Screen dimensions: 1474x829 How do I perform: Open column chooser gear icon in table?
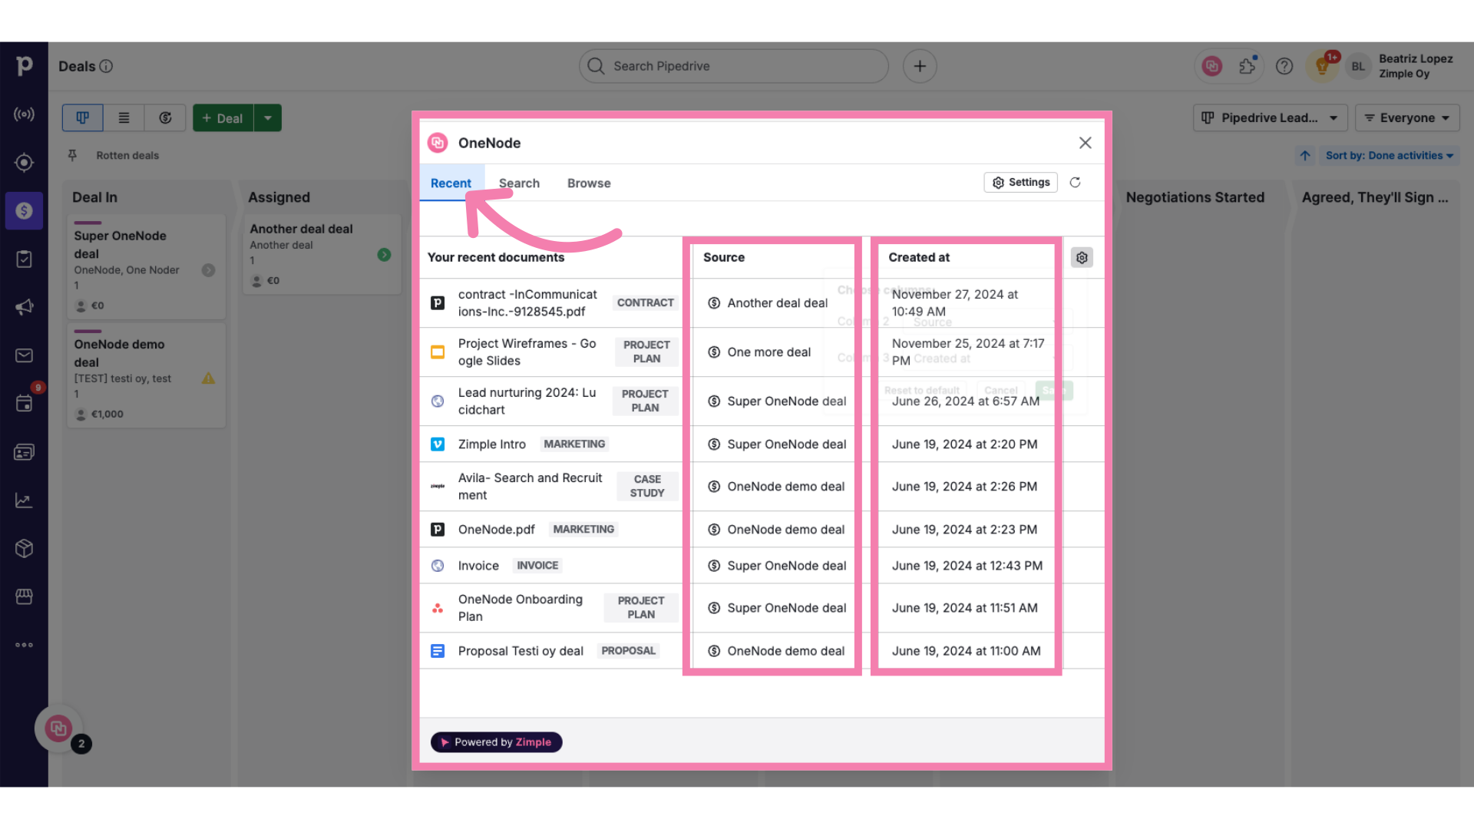click(1082, 258)
